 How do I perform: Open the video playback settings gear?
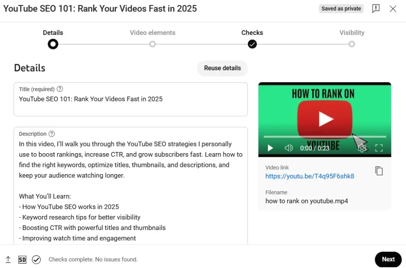tap(362, 148)
